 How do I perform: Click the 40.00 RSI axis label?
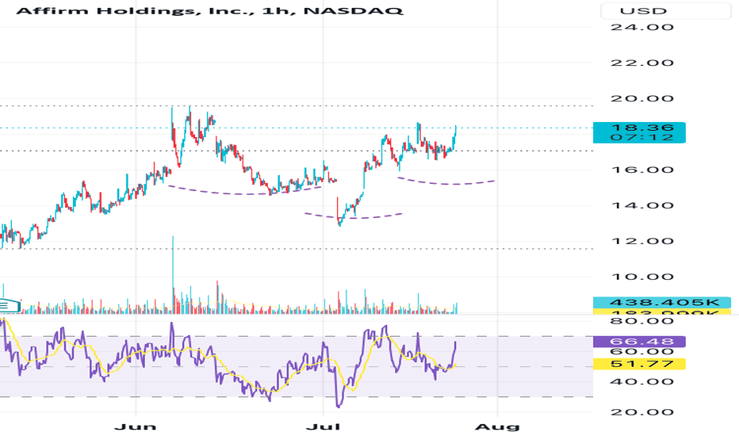point(642,381)
